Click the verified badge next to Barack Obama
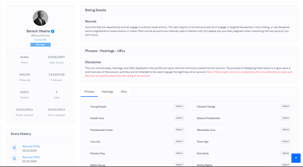 click(53, 31)
